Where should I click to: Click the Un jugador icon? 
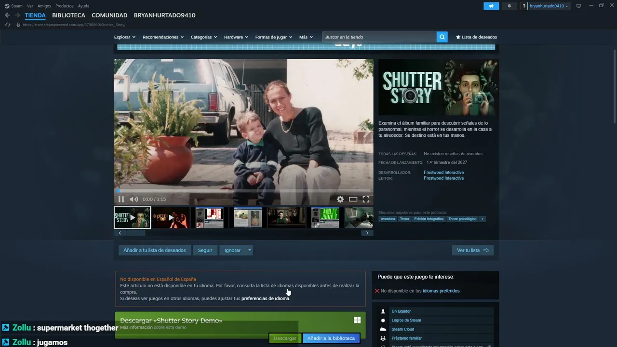click(383, 311)
